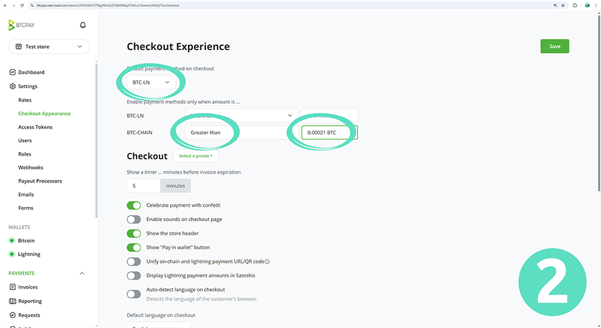
Task: Open the Webhooks settings page
Action: click(x=31, y=167)
